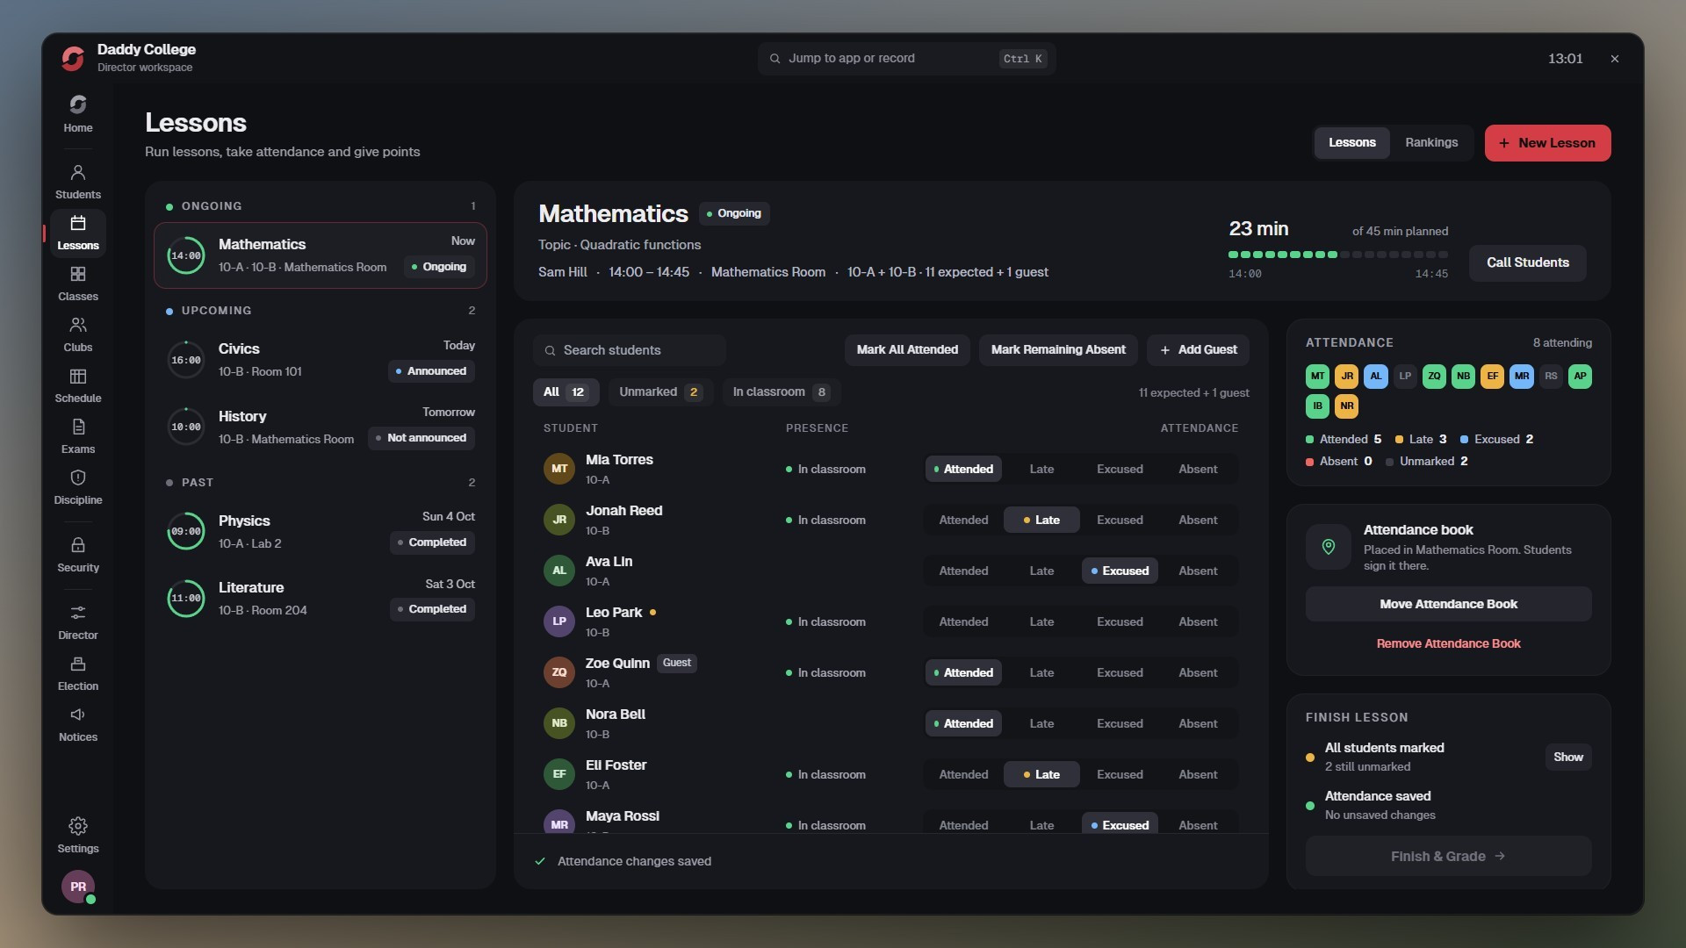
Task: Click Jump to app or record search
Action: pyautogui.click(x=906, y=59)
